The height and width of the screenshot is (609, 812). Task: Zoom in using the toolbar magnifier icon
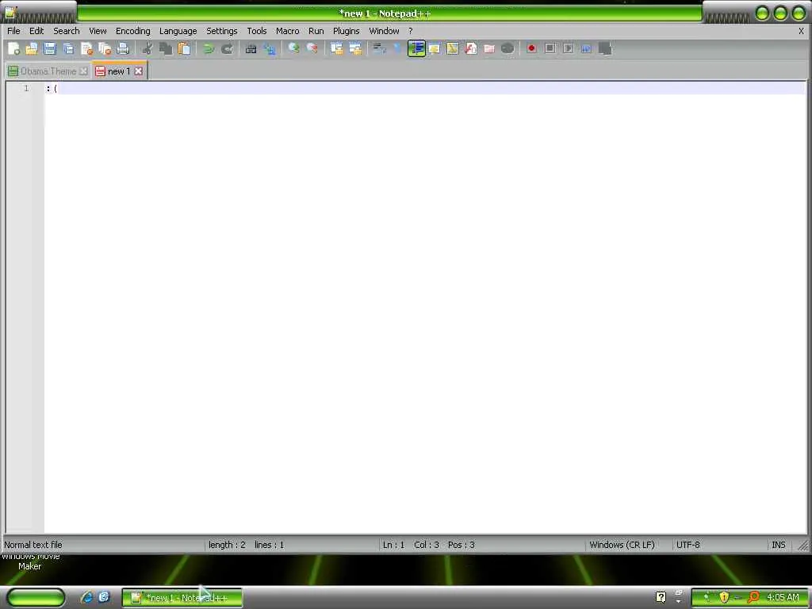pyautogui.click(x=293, y=48)
